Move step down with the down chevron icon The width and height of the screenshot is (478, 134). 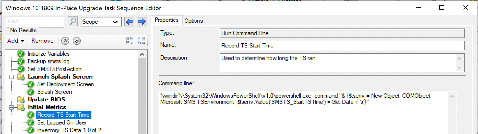(77, 41)
